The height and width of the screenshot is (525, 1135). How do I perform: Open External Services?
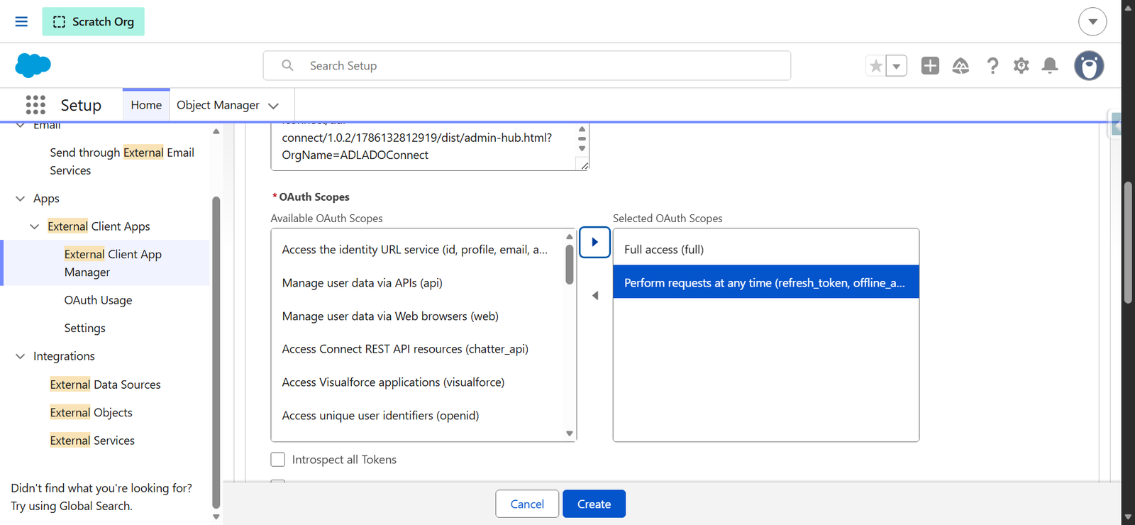click(x=92, y=441)
